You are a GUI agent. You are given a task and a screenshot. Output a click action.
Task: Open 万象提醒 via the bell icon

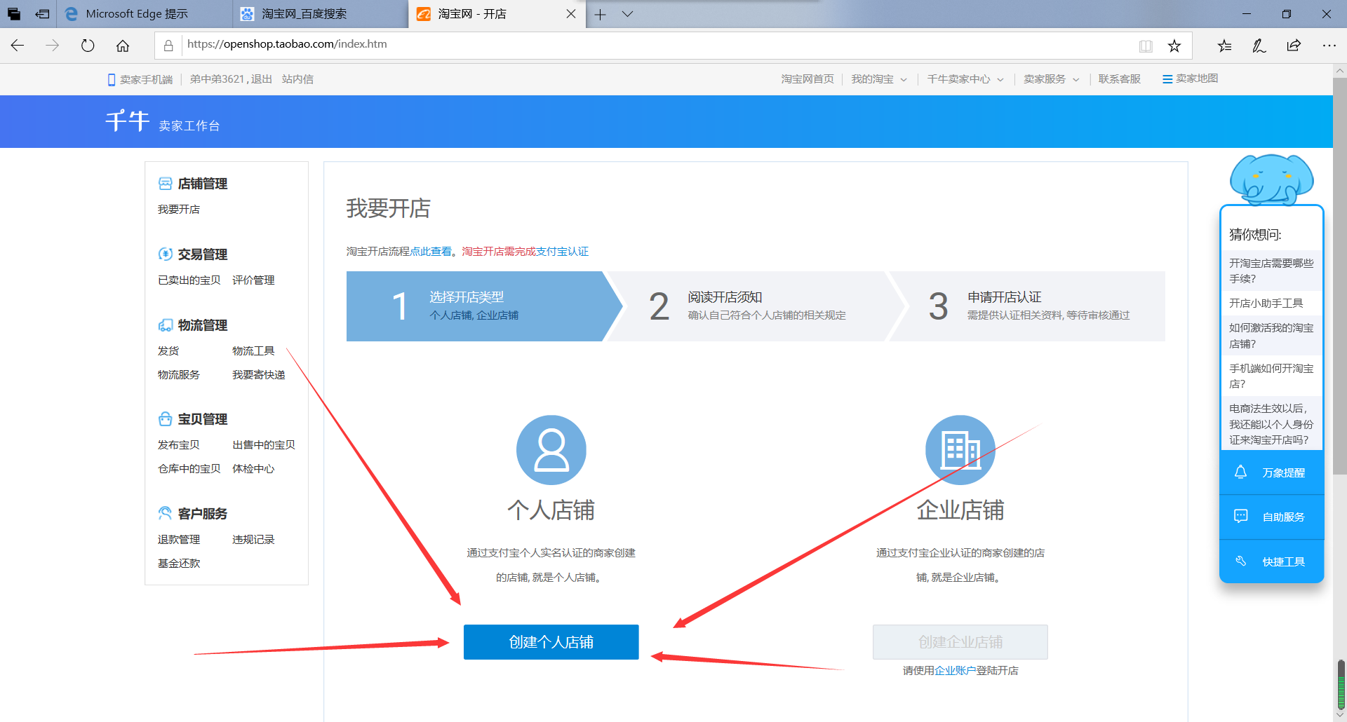pos(1242,472)
